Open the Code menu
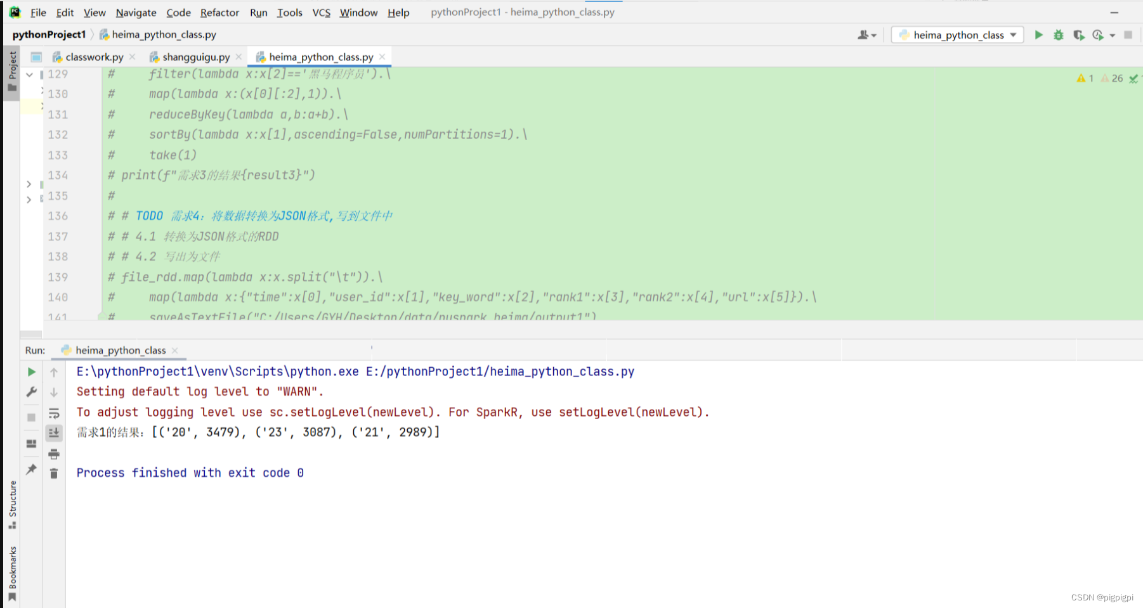 tap(178, 12)
